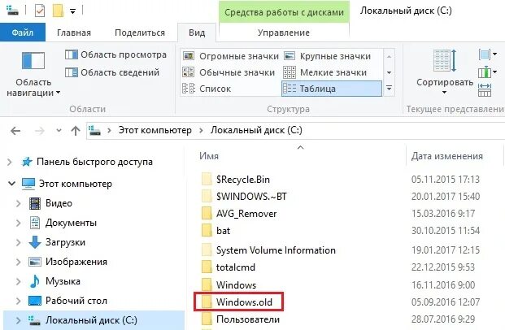Select the System Volume Information folder

(276, 250)
